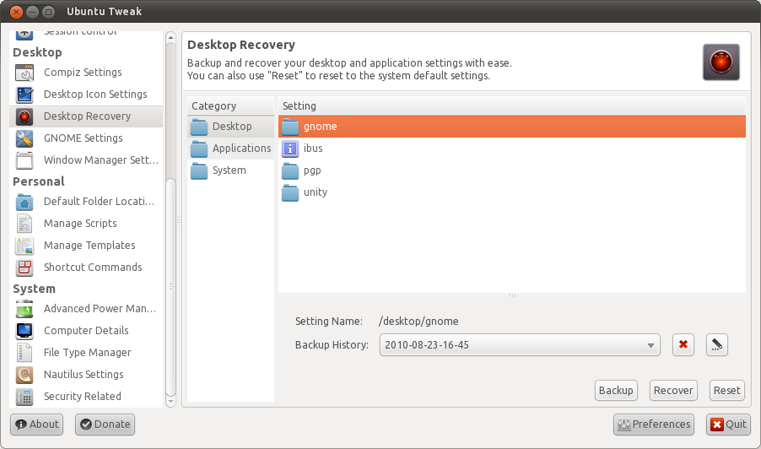Open Manage Scripts page
Image resolution: width=761 pixels, height=449 pixels.
(x=86, y=224)
